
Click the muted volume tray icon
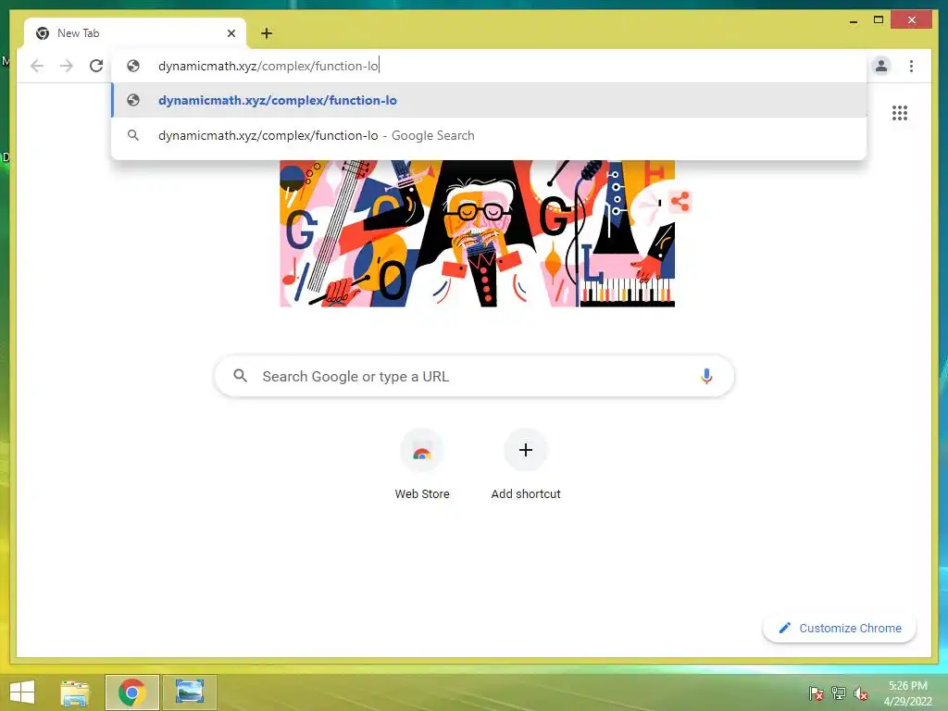[x=861, y=693]
